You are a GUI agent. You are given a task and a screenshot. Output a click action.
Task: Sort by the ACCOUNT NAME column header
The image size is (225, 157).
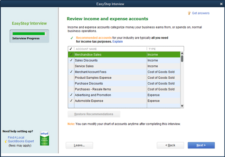click(x=86, y=49)
